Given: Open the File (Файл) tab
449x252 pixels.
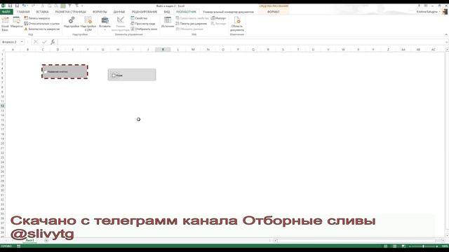Looking at the screenshot, I should tap(6, 12).
